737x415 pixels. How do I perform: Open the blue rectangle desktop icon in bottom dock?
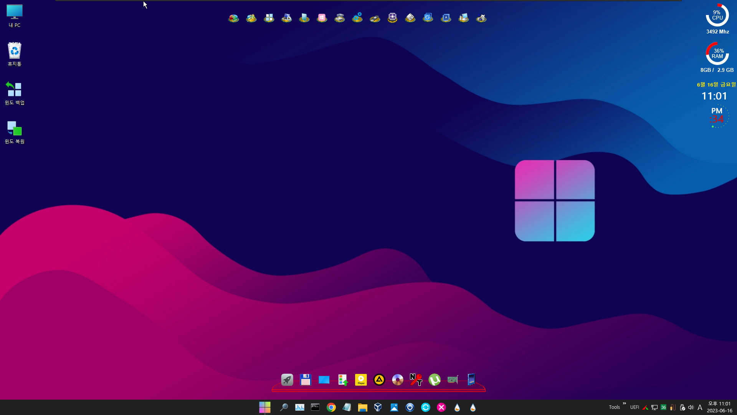(324, 380)
